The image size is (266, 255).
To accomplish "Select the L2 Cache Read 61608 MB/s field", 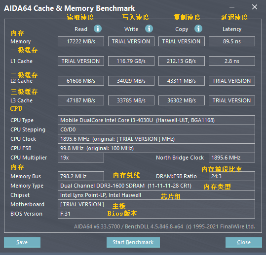I will coord(81,81).
